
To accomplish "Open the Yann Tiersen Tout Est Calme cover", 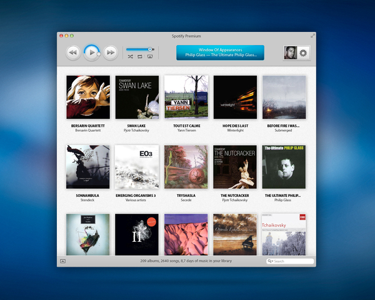I will coord(186,97).
